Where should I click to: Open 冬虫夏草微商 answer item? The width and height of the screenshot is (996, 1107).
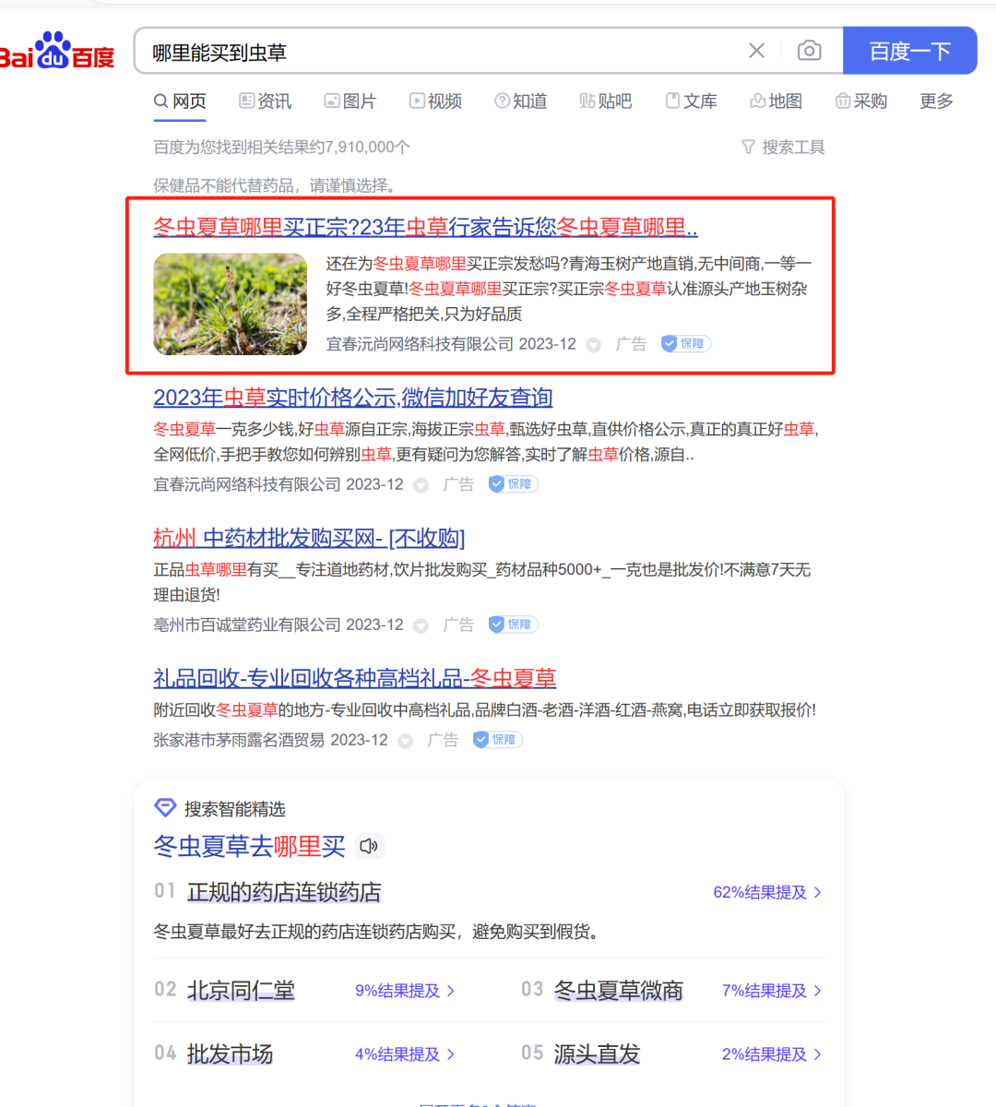coord(618,991)
